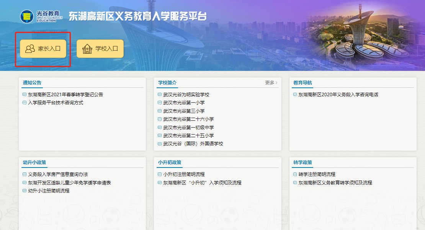The height and width of the screenshot is (230, 425).
Task: Click the school building icon on 学校入口
Action: click(x=87, y=49)
